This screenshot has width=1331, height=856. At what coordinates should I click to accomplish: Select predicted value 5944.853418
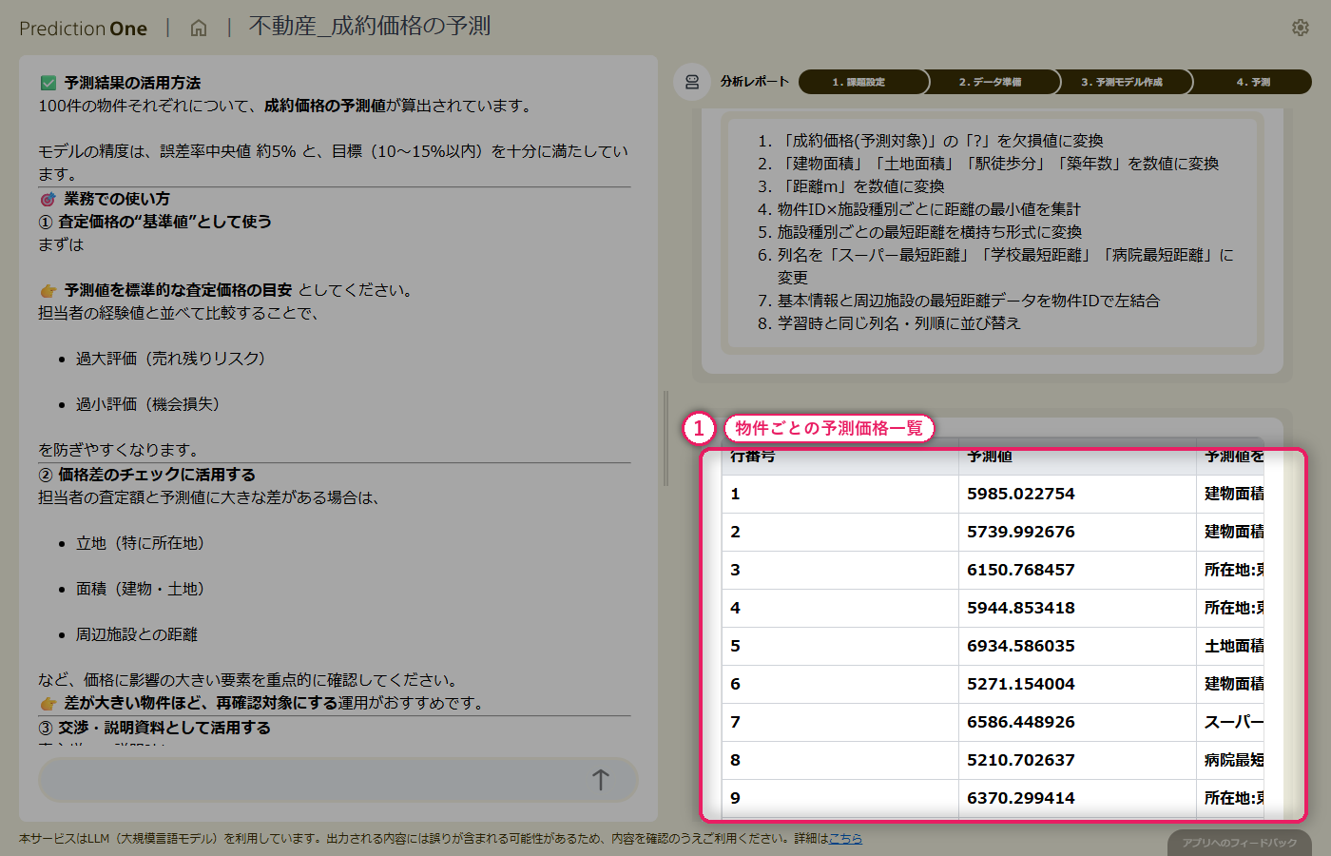(1021, 608)
